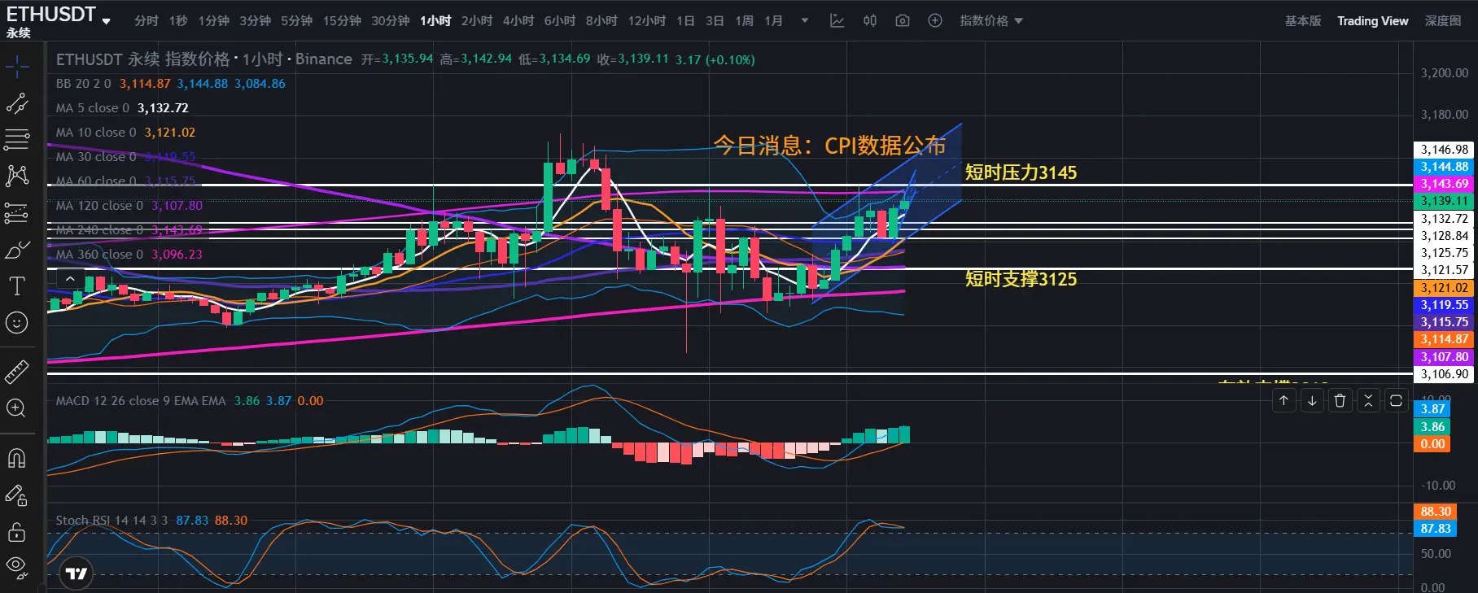Screen dimensions: 1478x593
Task: Select the 3日 interval
Action: click(x=715, y=20)
